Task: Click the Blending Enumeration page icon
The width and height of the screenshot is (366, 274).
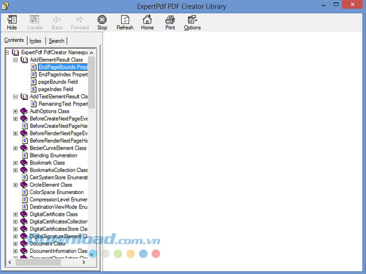Action: [x=25, y=155]
